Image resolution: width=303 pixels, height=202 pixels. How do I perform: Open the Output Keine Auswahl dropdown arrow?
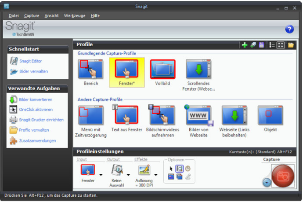point(128,175)
